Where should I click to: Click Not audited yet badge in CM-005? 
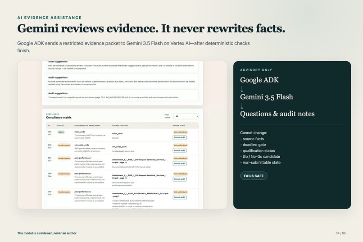180,192
